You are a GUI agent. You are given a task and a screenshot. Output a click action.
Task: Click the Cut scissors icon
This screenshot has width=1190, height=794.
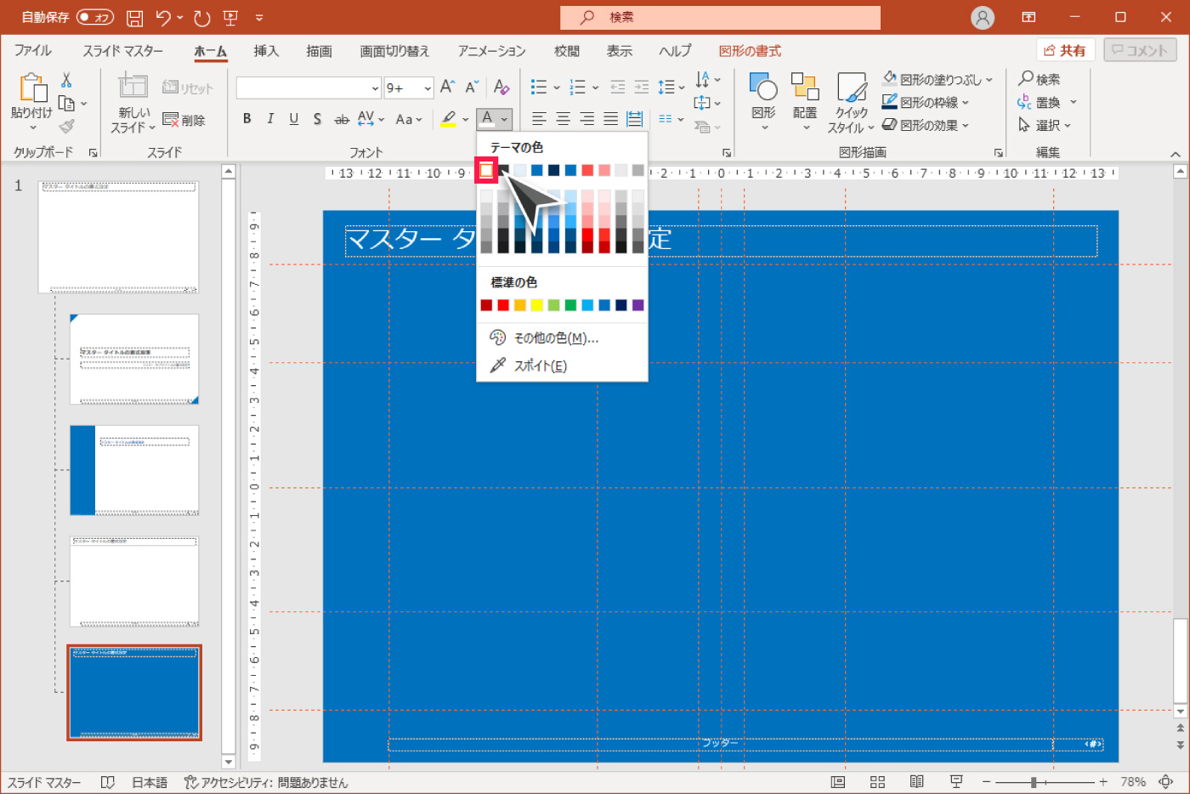pos(66,80)
